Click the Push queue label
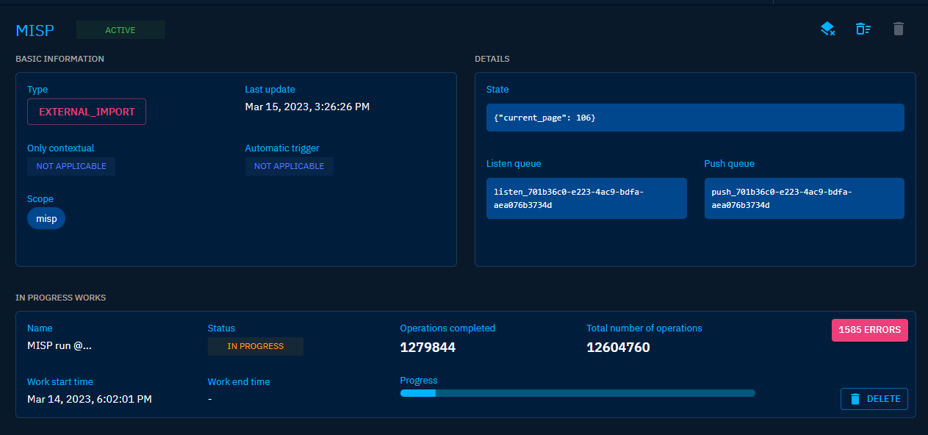The height and width of the screenshot is (435, 928). point(730,164)
